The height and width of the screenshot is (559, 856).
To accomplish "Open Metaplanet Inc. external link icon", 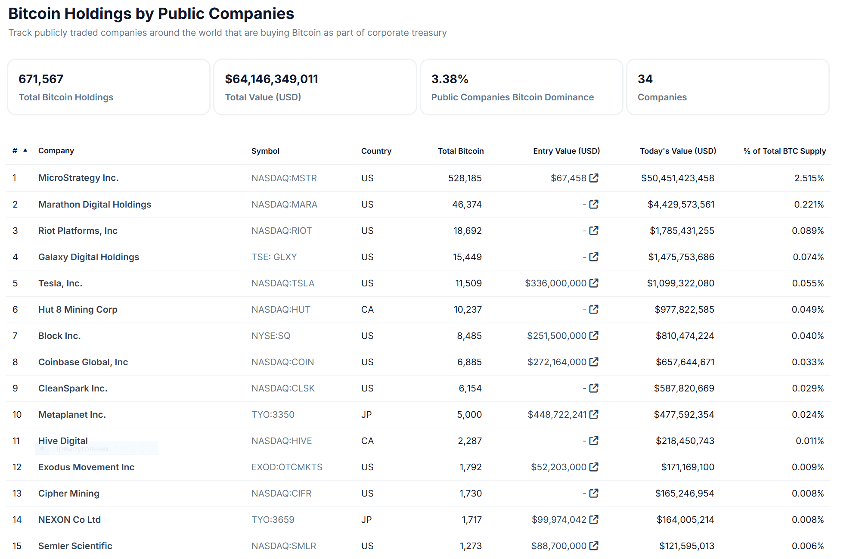I will 594,414.
